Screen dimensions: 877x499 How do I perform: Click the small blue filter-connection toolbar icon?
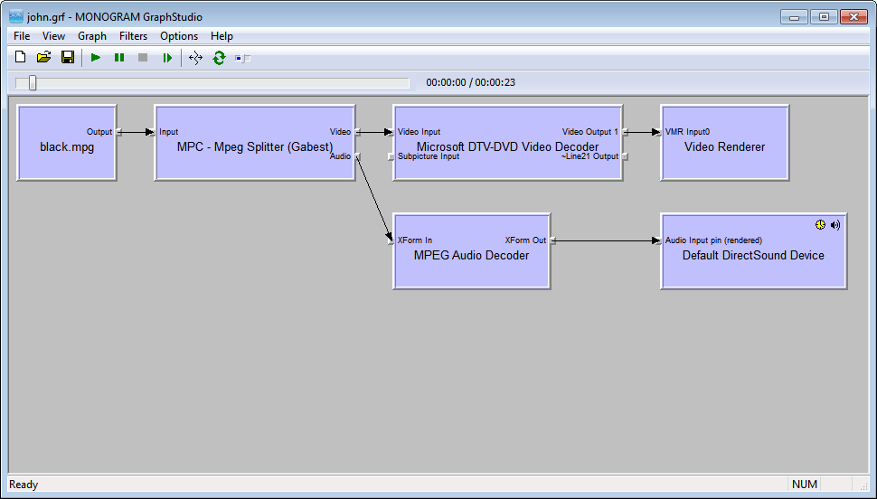click(x=242, y=58)
